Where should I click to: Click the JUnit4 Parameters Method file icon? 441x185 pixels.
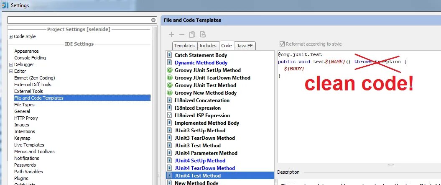point(169,153)
